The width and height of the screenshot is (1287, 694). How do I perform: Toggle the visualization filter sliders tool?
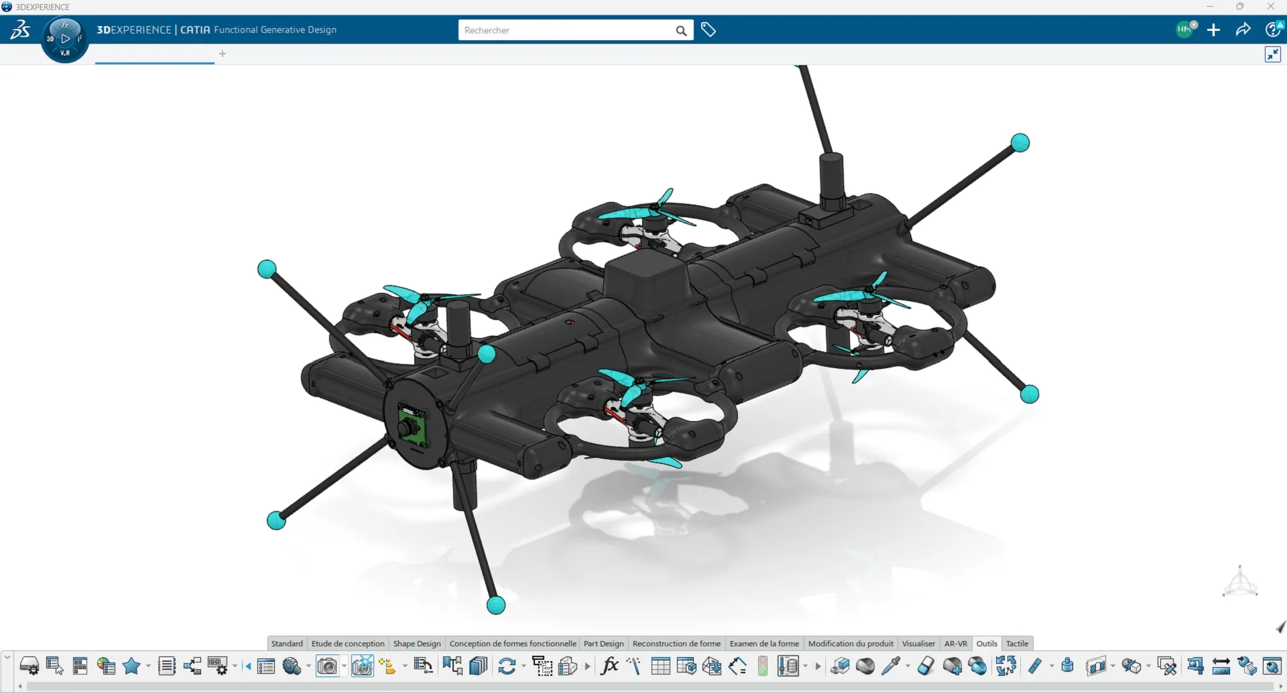788,666
